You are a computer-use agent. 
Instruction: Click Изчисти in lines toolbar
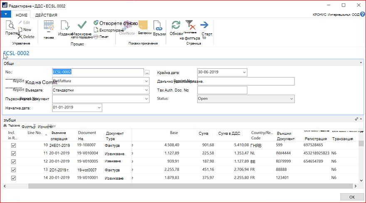[45, 127]
